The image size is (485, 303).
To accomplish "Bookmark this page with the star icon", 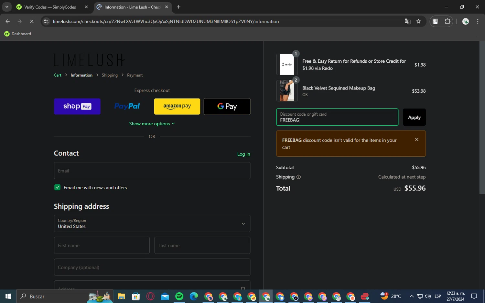I will 418,21.
